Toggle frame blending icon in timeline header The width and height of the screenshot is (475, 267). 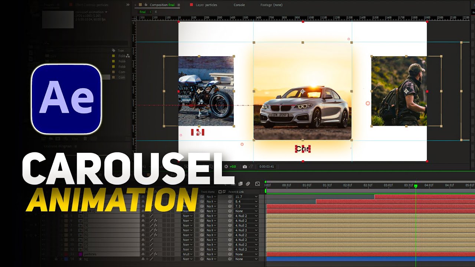pos(240,184)
